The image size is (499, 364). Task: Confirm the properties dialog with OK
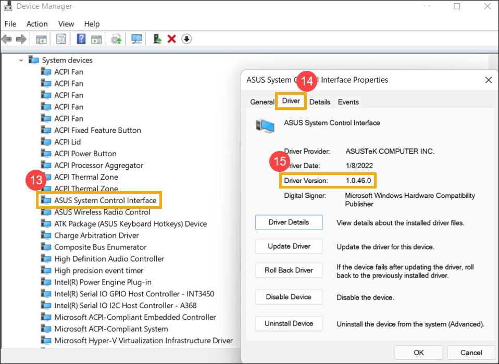(x=418, y=353)
